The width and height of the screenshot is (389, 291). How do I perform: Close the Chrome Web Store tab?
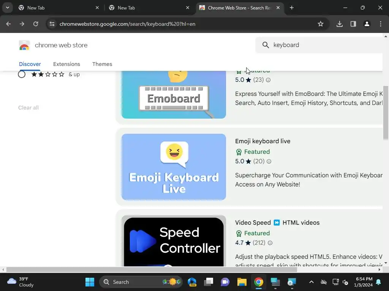pyautogui.click(x=278, y=8)
